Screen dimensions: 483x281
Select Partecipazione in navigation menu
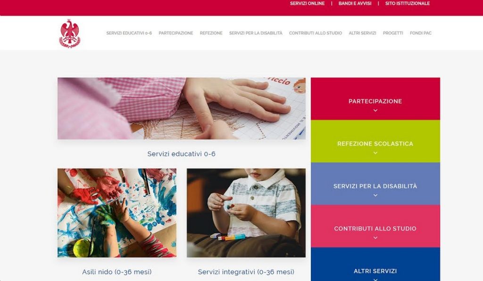click(x=176, y=33)
